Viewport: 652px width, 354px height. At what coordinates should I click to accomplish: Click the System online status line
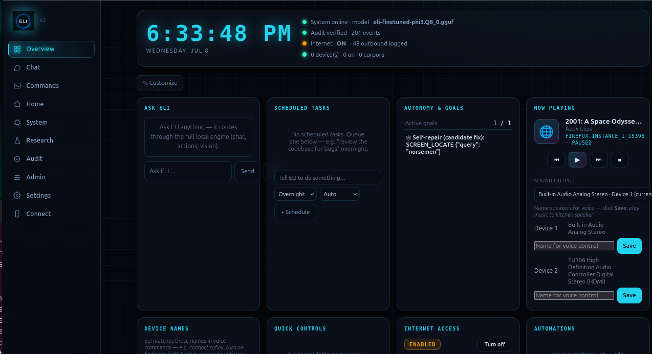click(x=382, y=22)
